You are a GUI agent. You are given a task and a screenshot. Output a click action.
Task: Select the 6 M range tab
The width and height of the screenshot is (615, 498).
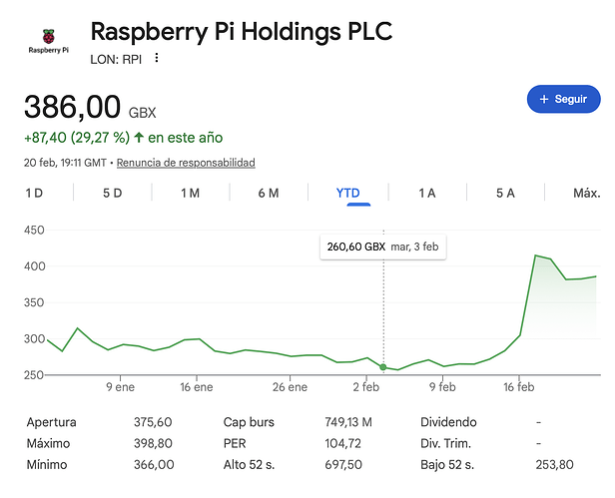point(268,193)
